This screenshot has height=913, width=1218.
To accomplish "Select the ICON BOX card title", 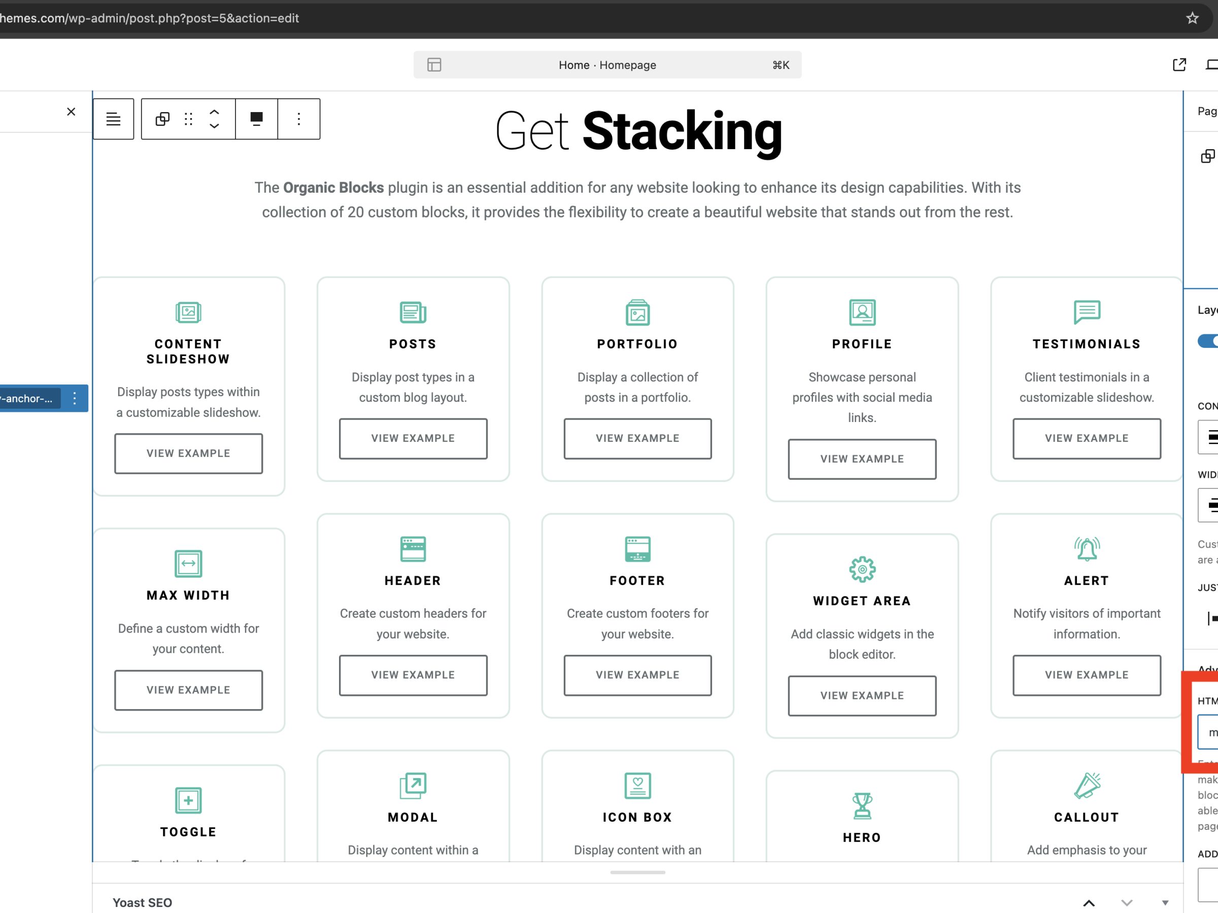I will click(637, 817).
